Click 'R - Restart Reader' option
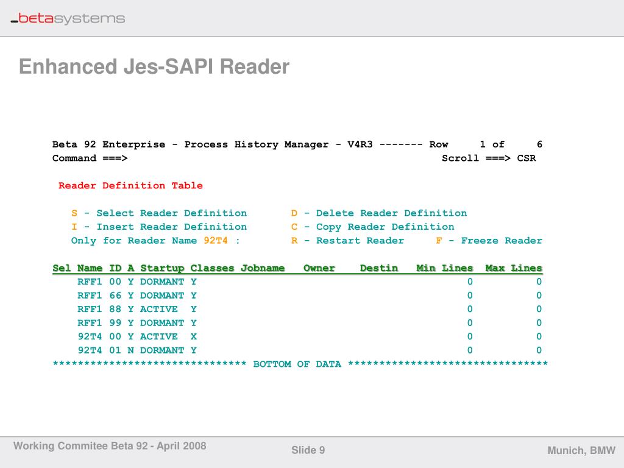The height and width of the screenshot is (468, 624). coord(347,240)
